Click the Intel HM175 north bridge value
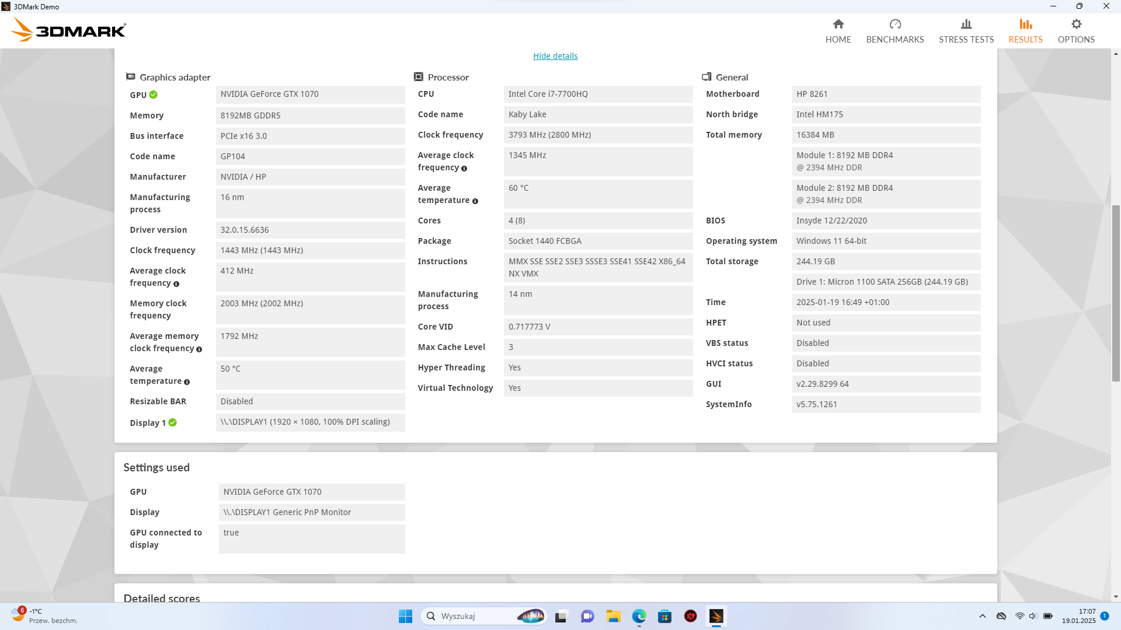Viewport: 1121px width, 630px height. (886, 114)
